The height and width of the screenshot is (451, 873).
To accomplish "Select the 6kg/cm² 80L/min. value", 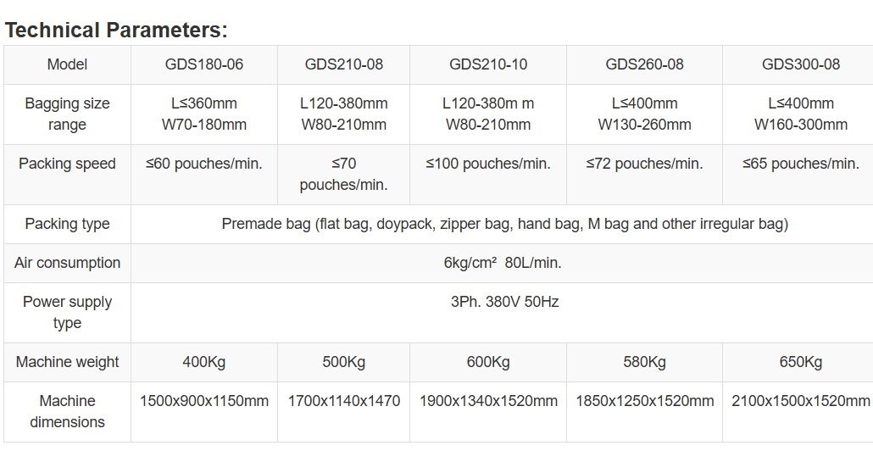I will [x=503, y=263].
